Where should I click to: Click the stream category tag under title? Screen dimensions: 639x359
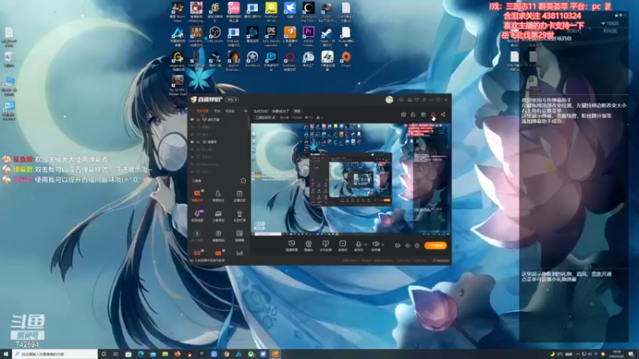pos(265,117)
